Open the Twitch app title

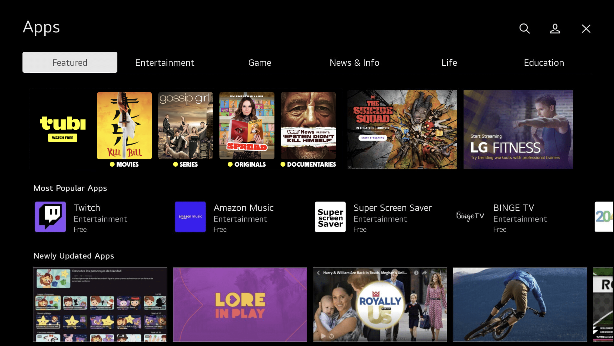click(x=87, y=208)
